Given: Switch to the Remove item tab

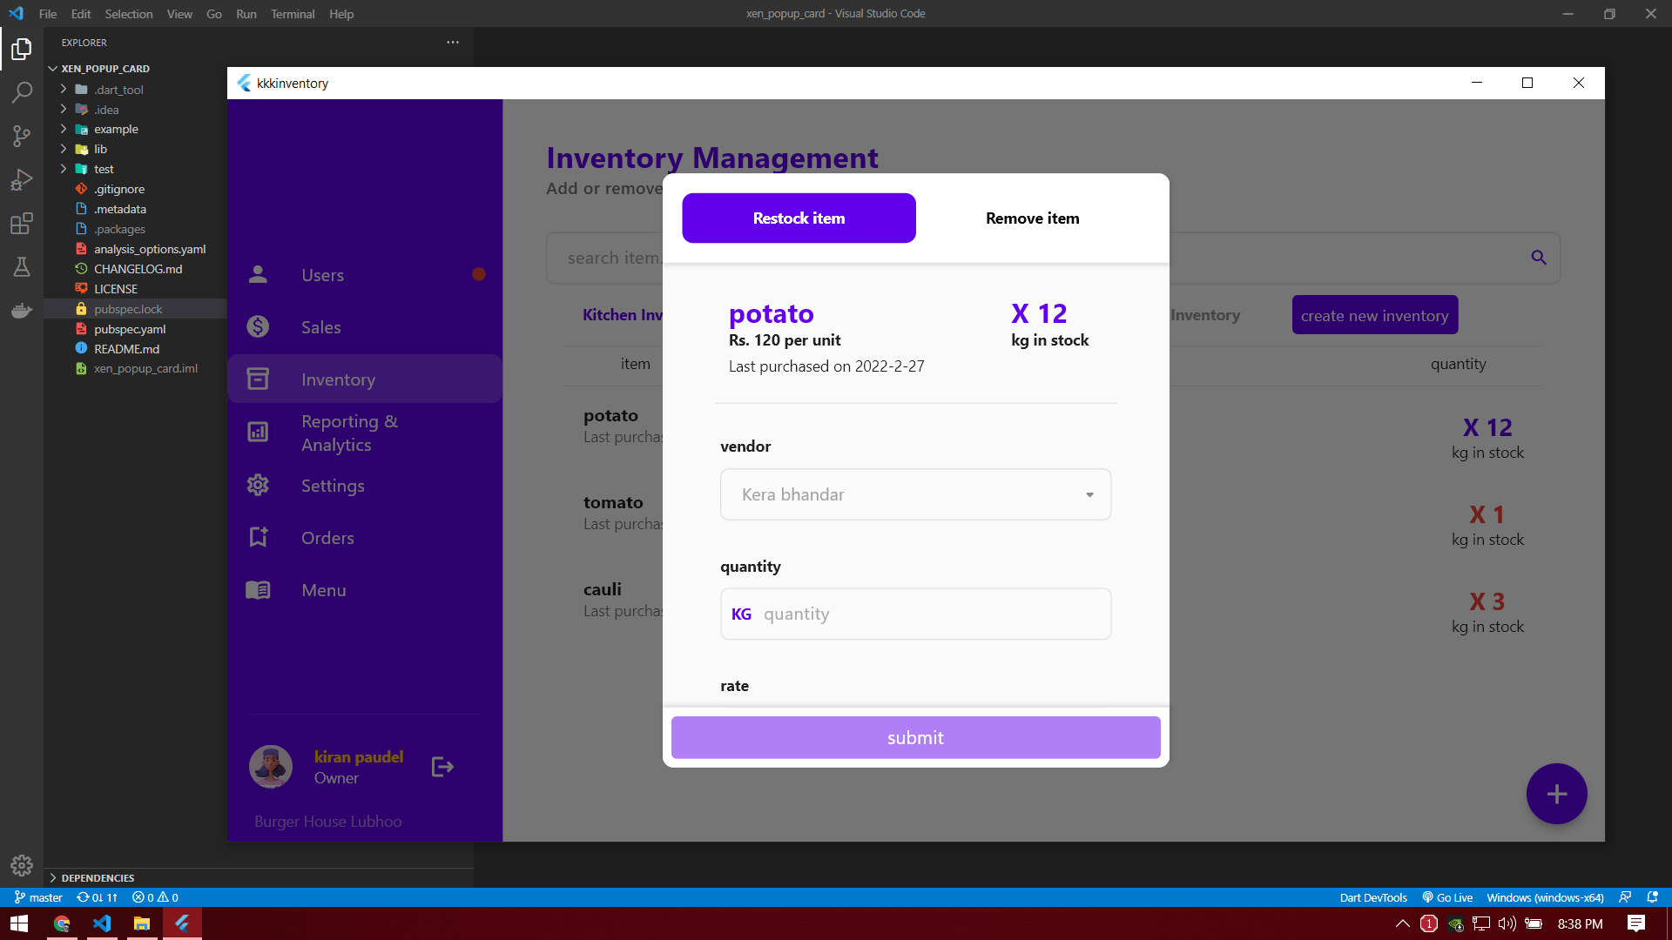Looking at the screenshot, I should 1032,218.
